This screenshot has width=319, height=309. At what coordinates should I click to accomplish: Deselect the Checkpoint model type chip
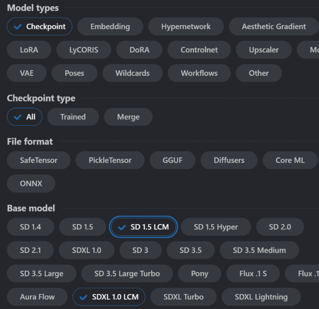(x=39, y=27)
